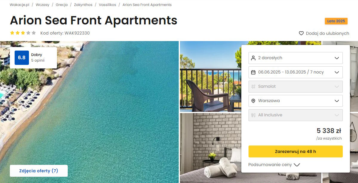The height and width of the screenshot is (183, 358).
Task: Click the cutlery icon by All Inclusive
Action: coord(253,115)
